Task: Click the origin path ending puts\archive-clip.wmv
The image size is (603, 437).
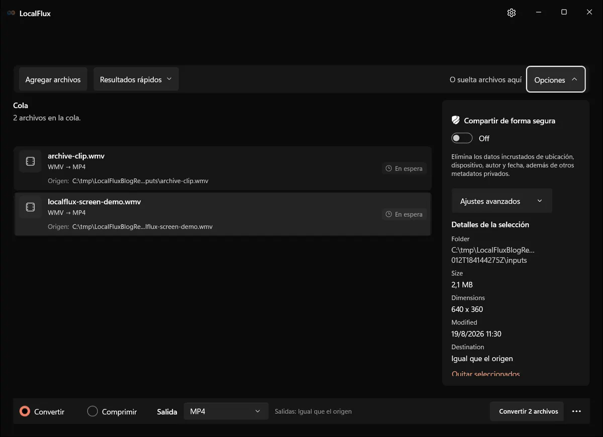Action: pyautogui.click(x=140, y=181)
